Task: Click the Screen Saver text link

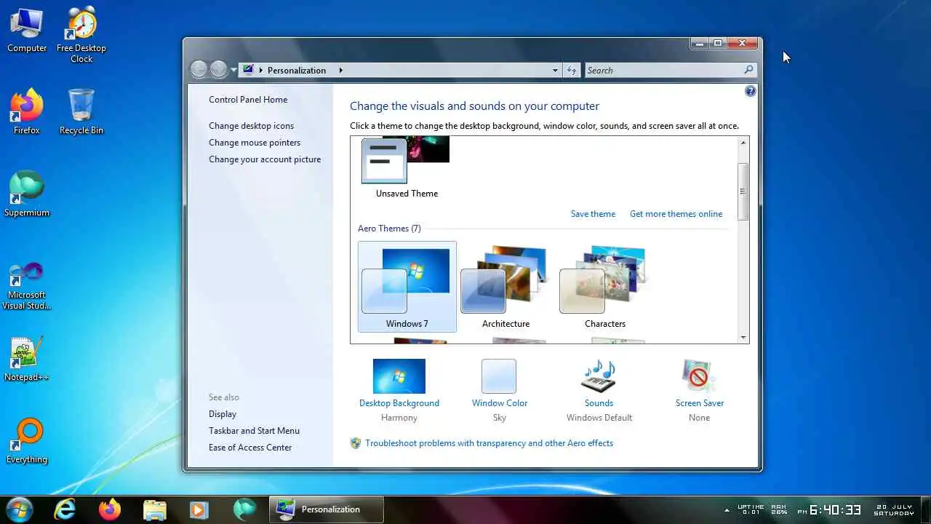Action: (x=700, y=403)
